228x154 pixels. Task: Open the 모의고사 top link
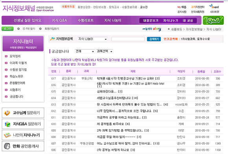[114, 7]
